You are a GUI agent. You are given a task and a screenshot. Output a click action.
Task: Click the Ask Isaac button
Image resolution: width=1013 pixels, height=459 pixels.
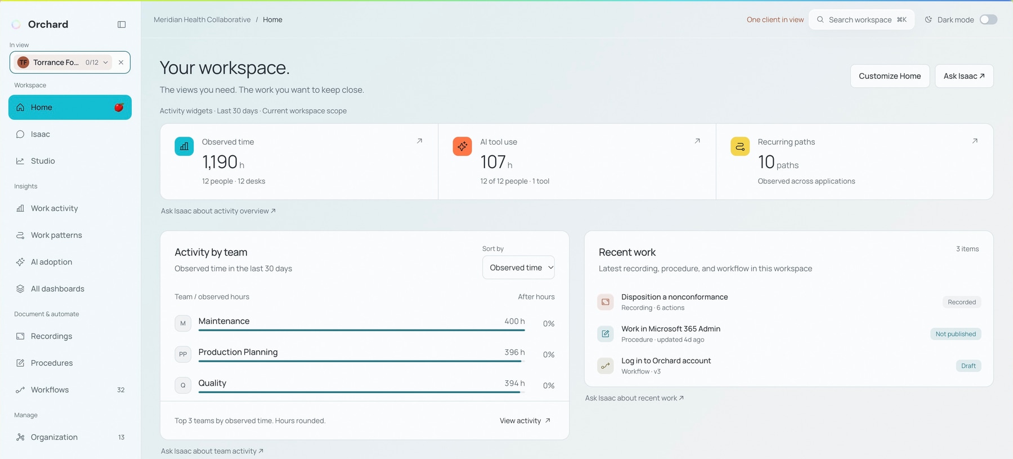(x=964, y=76)
